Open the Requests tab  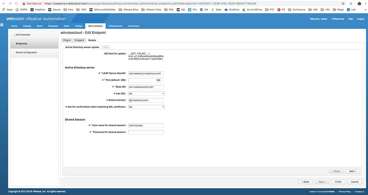[53, 26]
